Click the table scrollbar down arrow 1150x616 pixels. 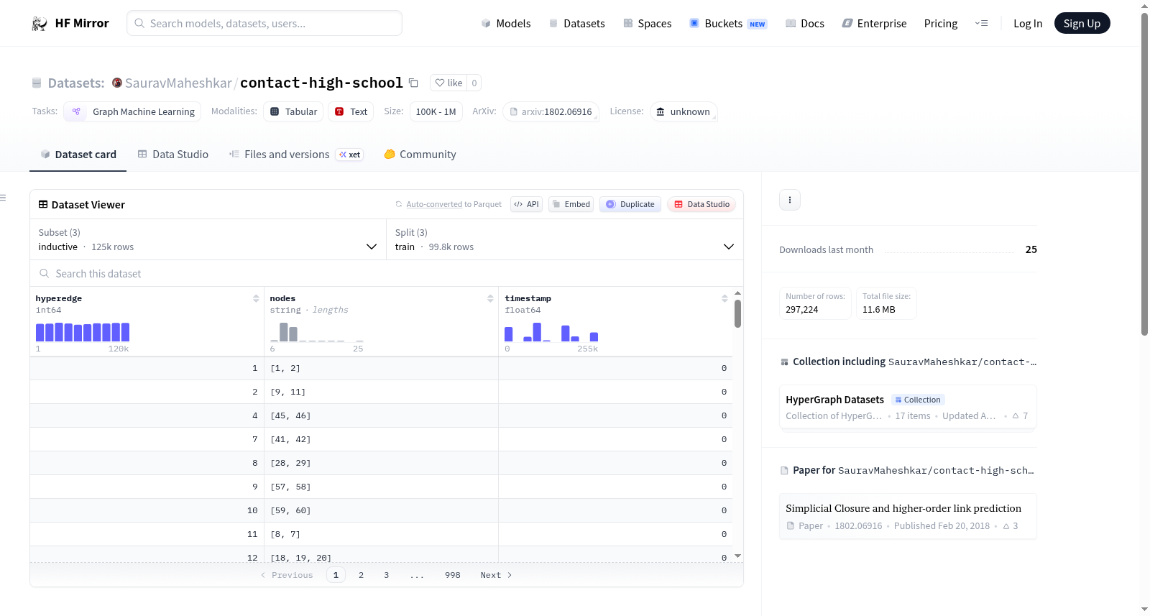737,556
